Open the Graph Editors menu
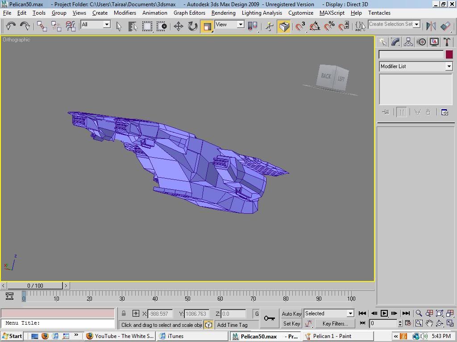Image resolution: width=457 pixels, height=342 pixels. coord(189,13)
